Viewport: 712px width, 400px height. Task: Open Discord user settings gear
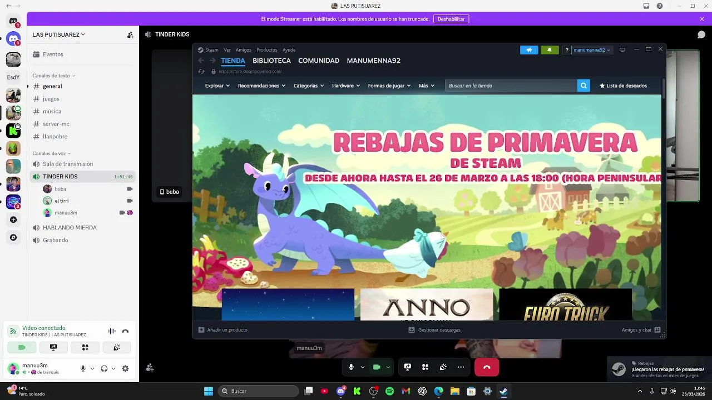click(x=125, y=368)
